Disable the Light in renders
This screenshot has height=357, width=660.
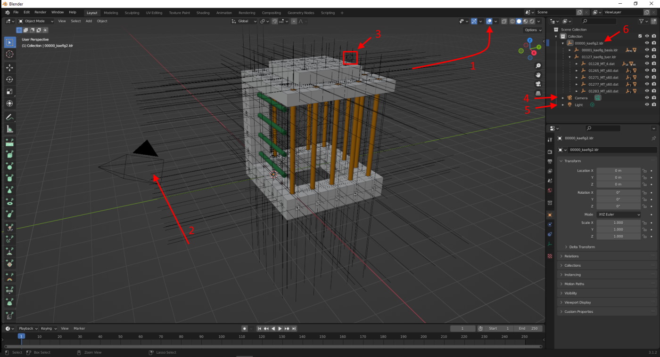click(x=654, y=105)
